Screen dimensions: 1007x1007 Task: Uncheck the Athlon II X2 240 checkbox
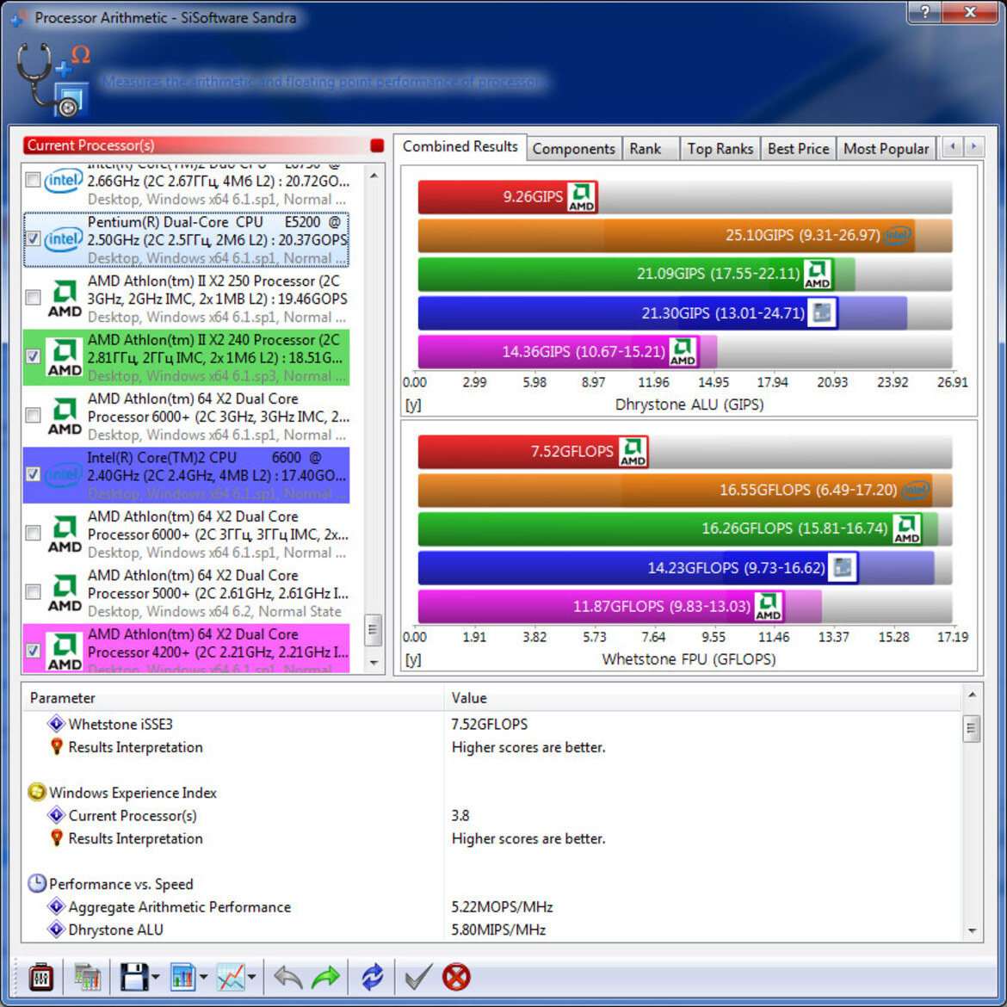point(33,356)
